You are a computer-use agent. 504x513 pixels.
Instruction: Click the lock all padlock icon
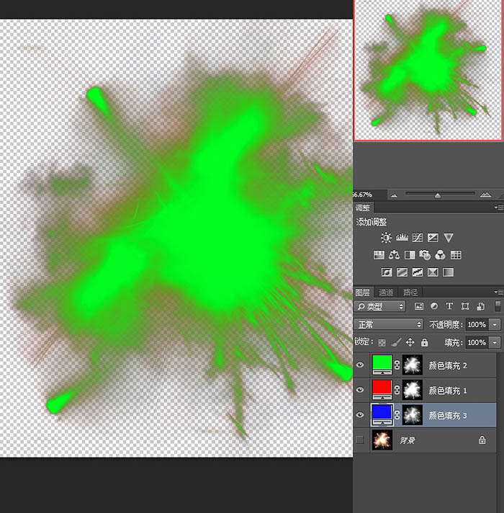(x=424, y=342)
